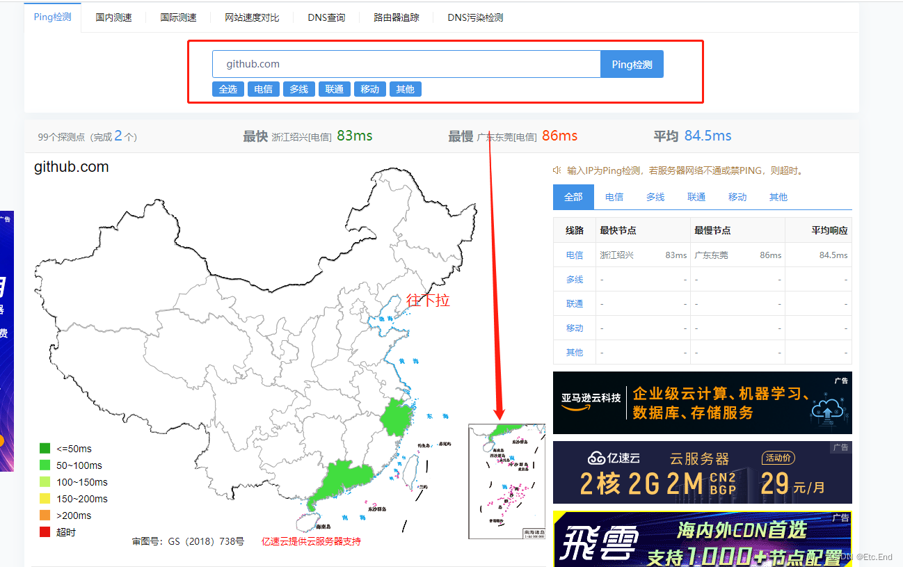Click the 最快 83ms value
Image resolution: width=903 pixels, height=567 pixels.
355,136
